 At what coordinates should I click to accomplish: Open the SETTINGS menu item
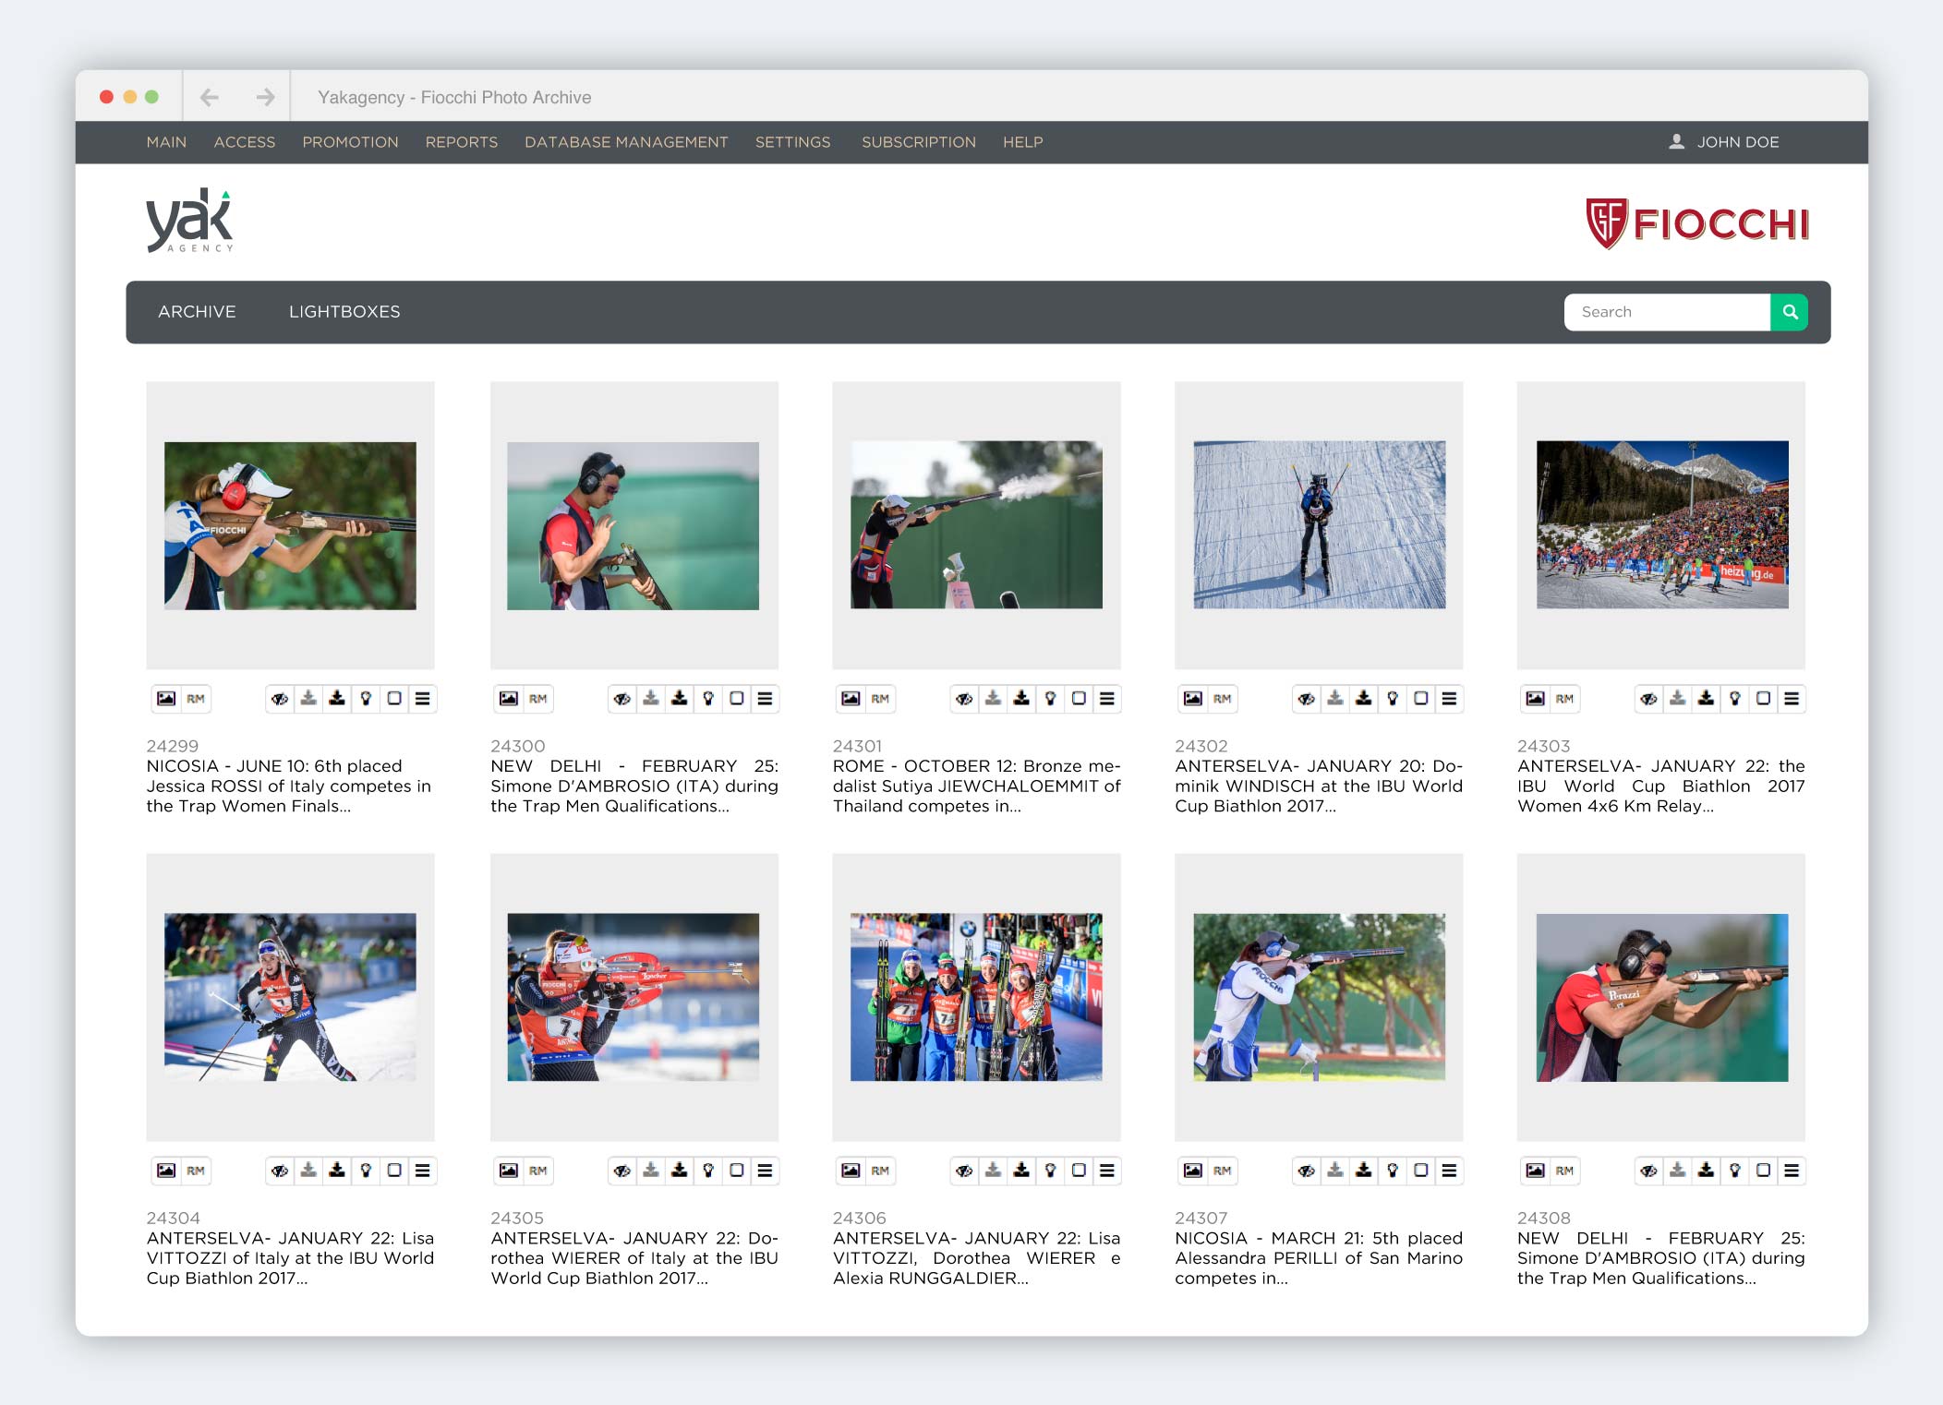(x=793, y=142)
